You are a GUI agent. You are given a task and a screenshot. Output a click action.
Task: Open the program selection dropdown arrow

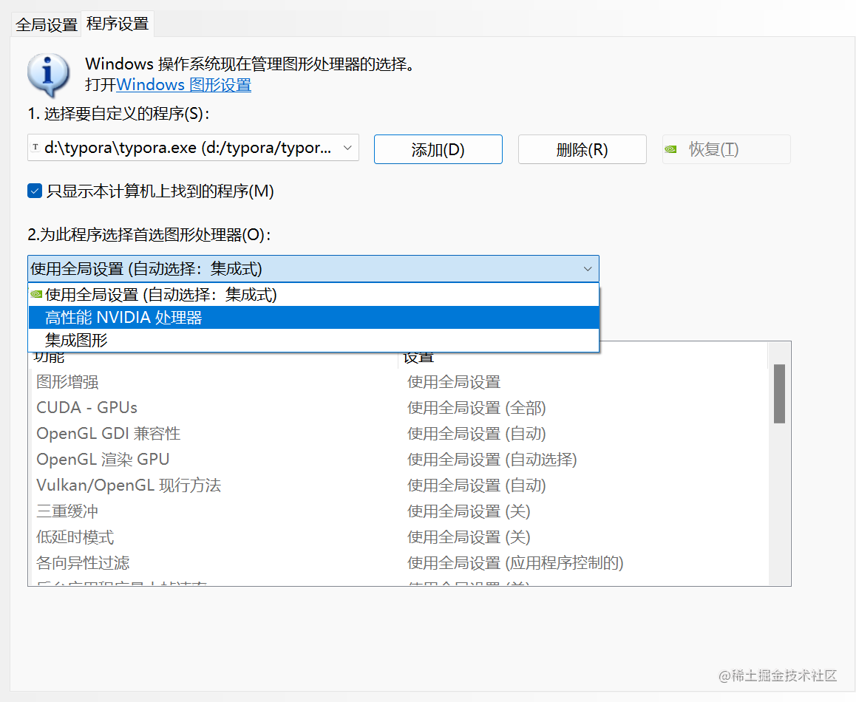tap(347, 148)
